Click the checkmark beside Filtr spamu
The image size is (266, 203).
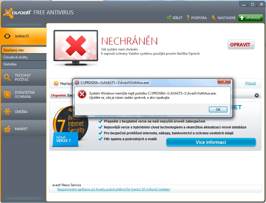[101, 139]
